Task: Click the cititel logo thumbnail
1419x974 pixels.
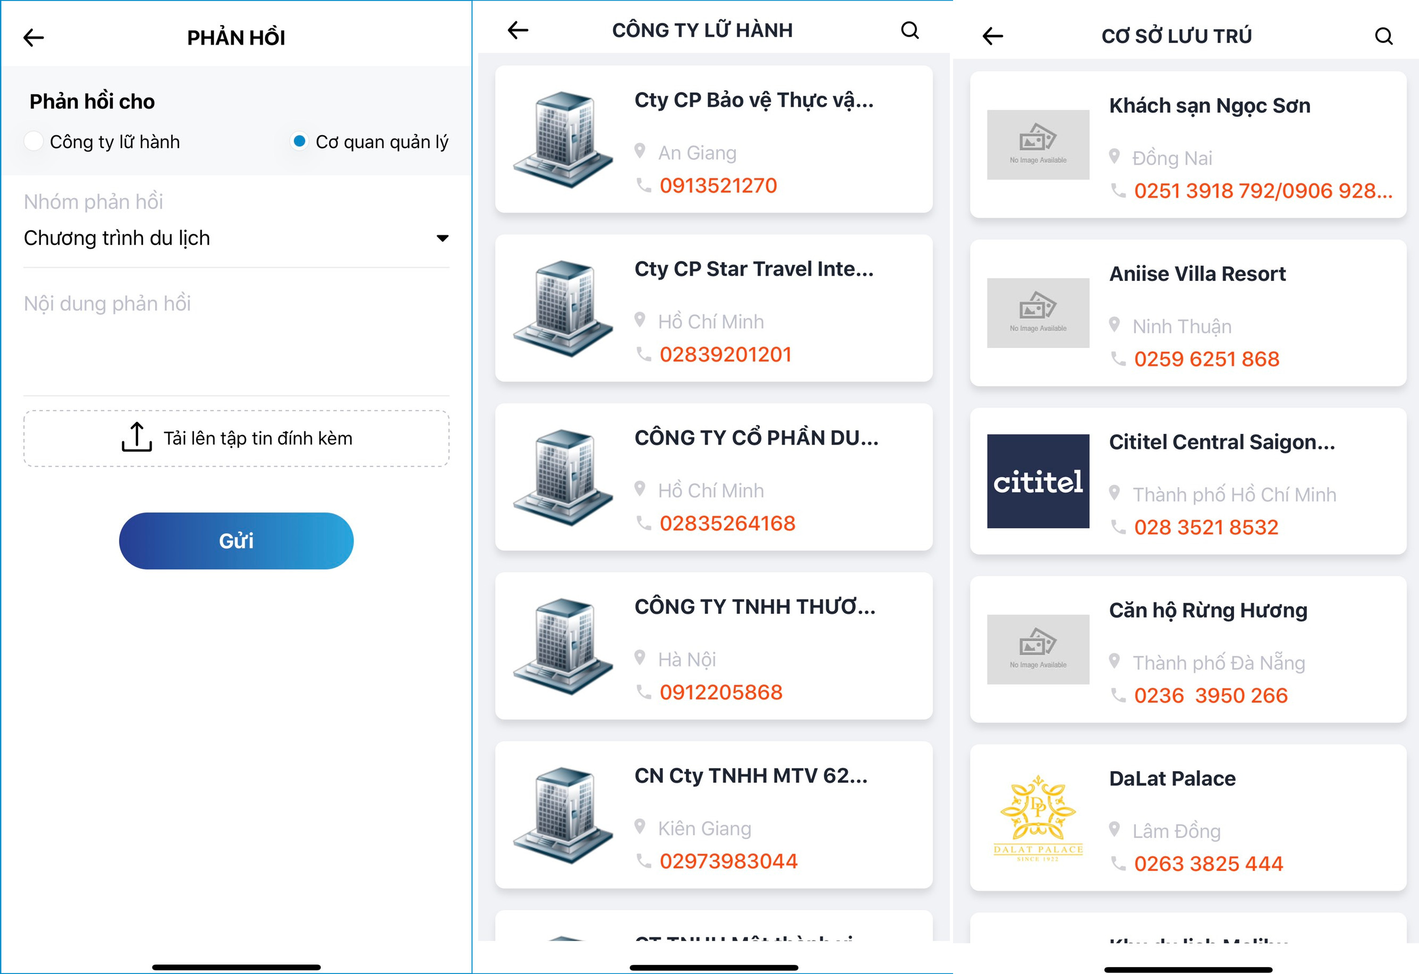Action: [x=1038, y=482]
